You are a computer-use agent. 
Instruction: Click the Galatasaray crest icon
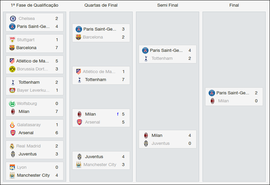click(12, 125)
